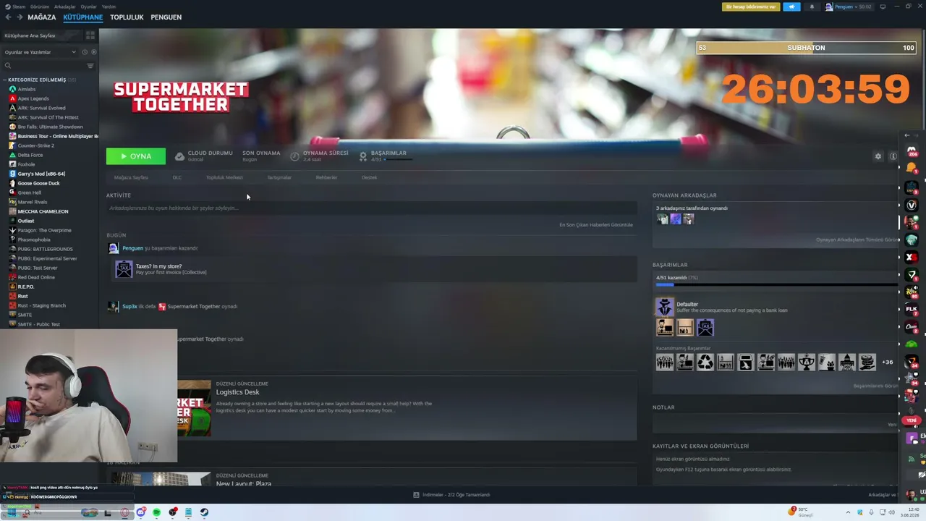This screenshot has height=521, width=926.
Task: Open the Destek link
Action: (369, 177)
